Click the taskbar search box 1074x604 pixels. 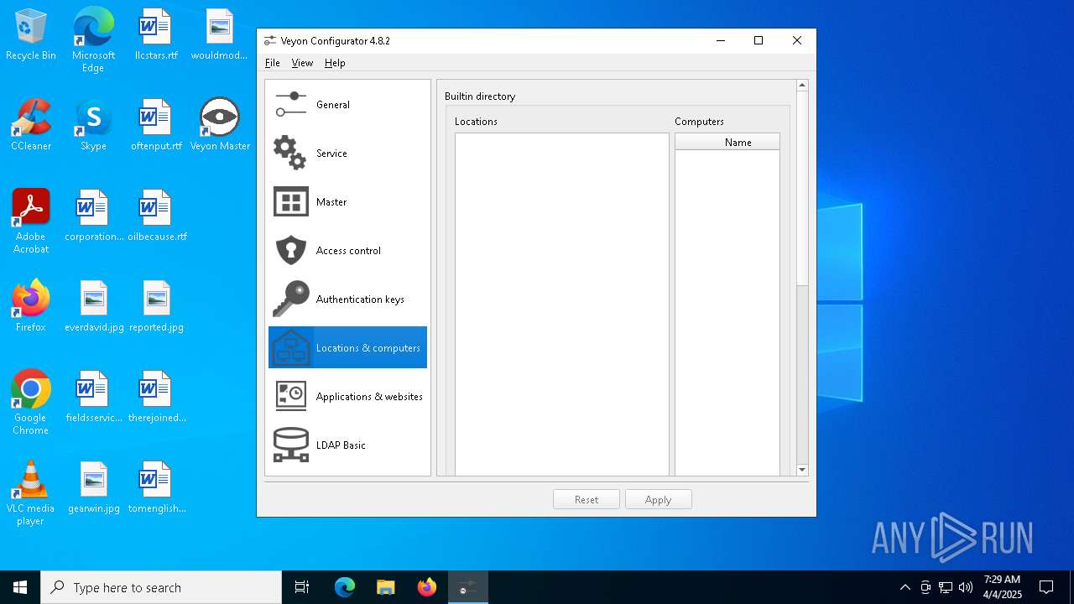click(161, 587)
